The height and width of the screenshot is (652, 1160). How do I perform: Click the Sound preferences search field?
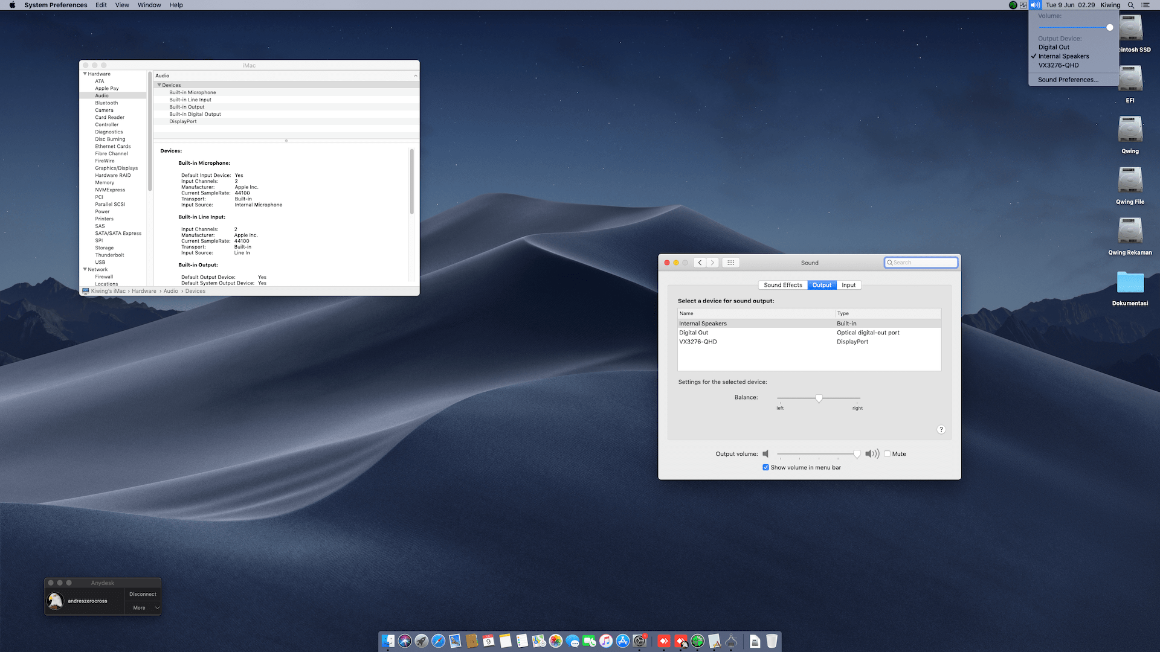(x=922, y=263)
